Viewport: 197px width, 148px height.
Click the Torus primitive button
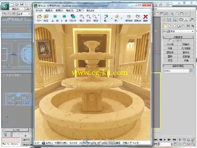(170, 57)
